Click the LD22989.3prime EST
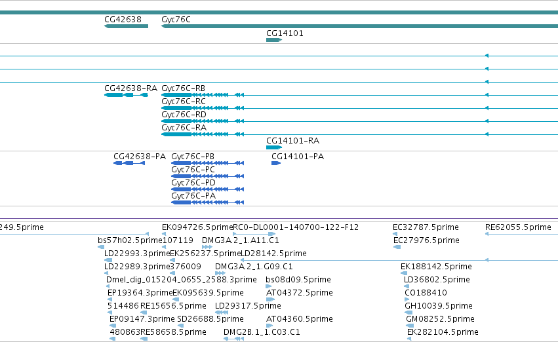The height and width of the screenshot is (342, 558). tap(106, 273)
